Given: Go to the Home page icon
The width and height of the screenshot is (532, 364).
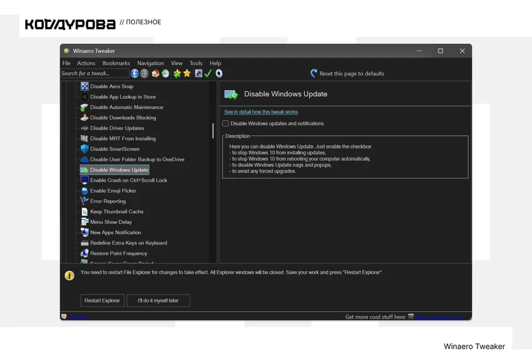Looking at the screenshot, I should click(x=155, y=73).
